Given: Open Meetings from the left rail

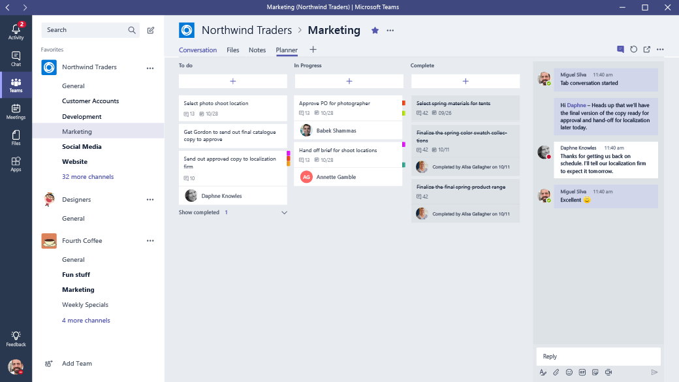Looking at the screenshot, I should coord(16,112).
